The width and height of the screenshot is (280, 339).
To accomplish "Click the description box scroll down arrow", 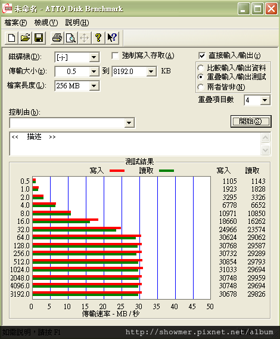I will (265, 150).
